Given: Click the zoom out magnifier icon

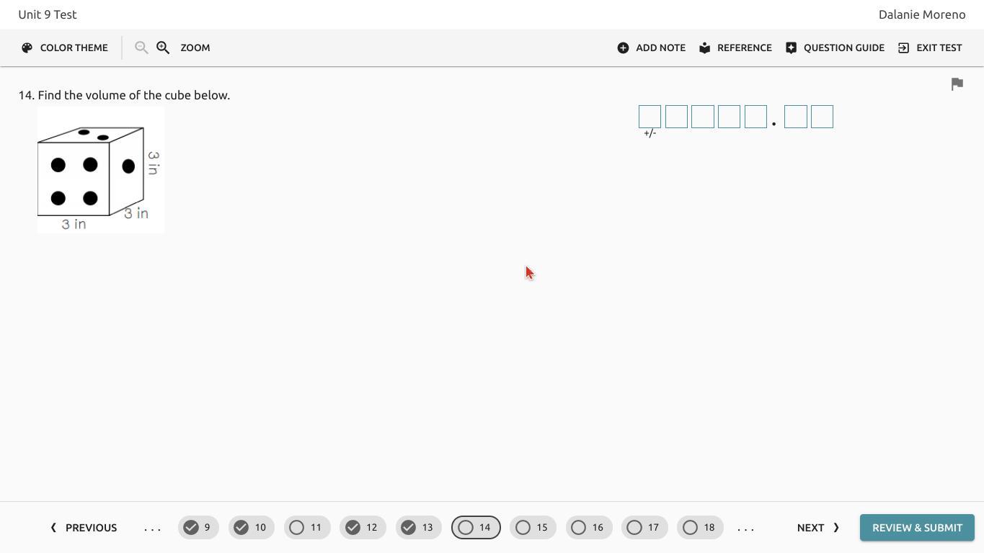Looking at the screenshot, I should pyautogui.click(x=141, y=48).
